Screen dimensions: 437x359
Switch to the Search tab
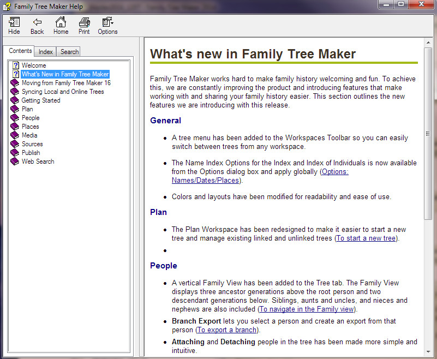tap(69, 52)
